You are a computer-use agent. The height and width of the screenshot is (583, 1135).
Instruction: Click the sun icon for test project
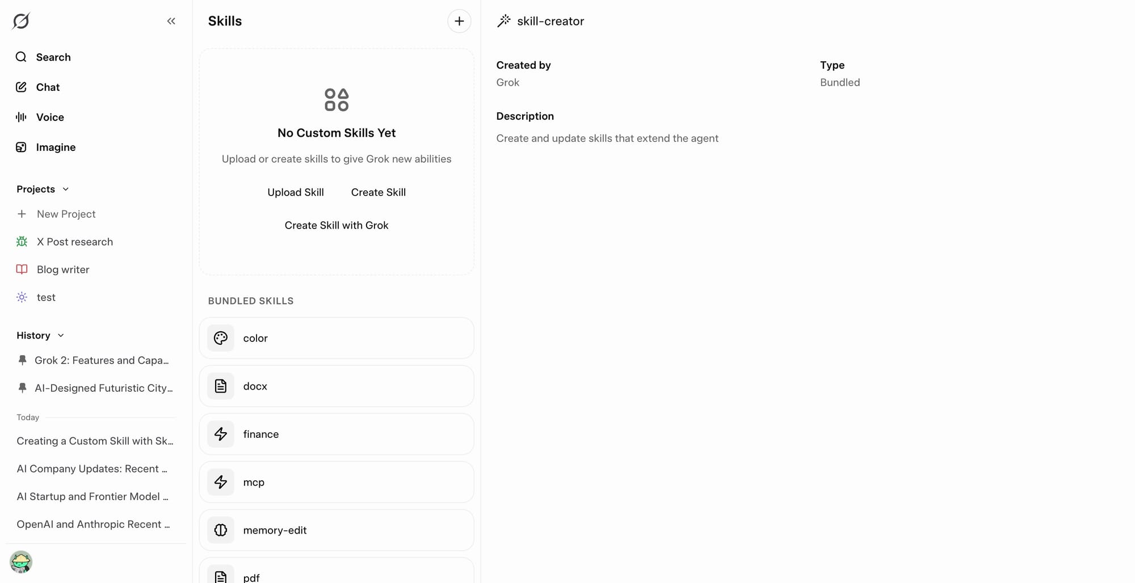tap(22, 297)
